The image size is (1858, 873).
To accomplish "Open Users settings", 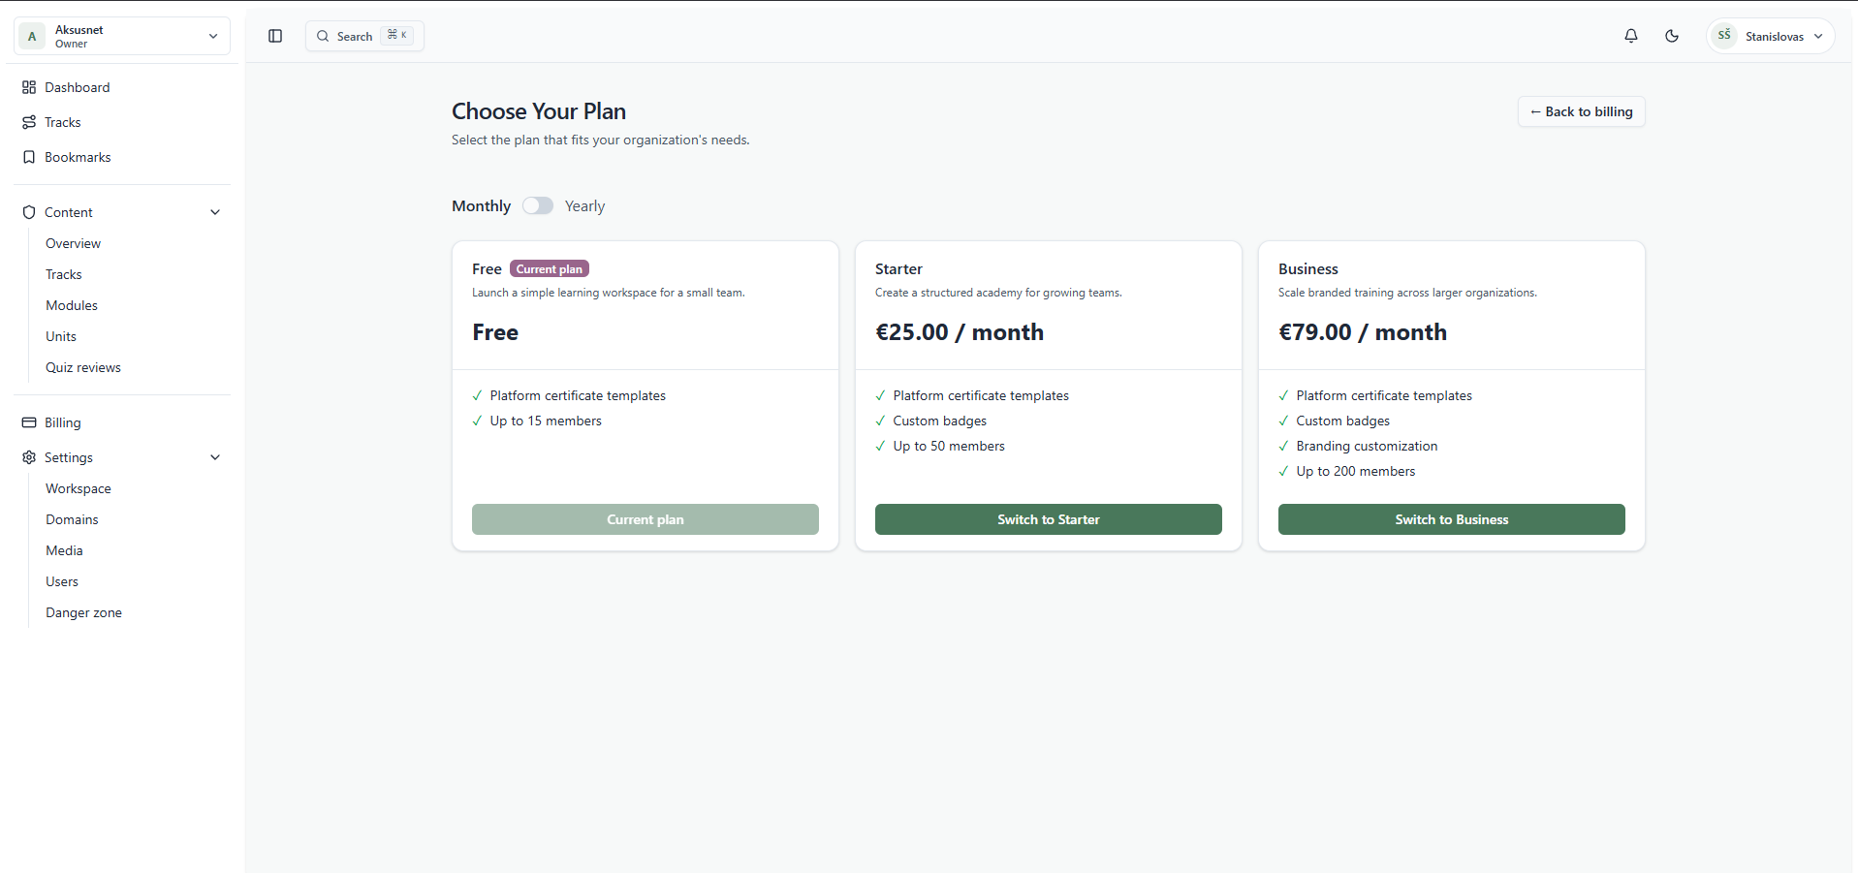I will pyautogui.click(x=62, y=581).
